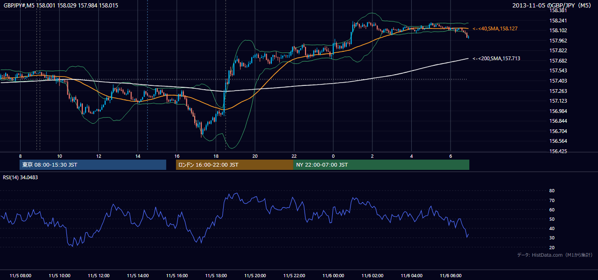Click price axis value 157.822
Image resolution: width=598 pixels, height=280 pixels.
558,50
